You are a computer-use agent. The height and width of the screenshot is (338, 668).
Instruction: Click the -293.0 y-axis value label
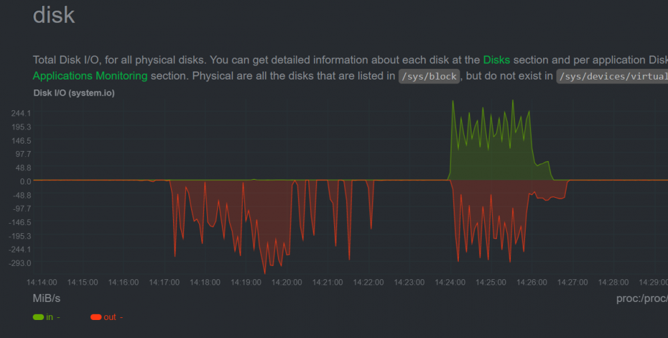[x=20, y=263]
